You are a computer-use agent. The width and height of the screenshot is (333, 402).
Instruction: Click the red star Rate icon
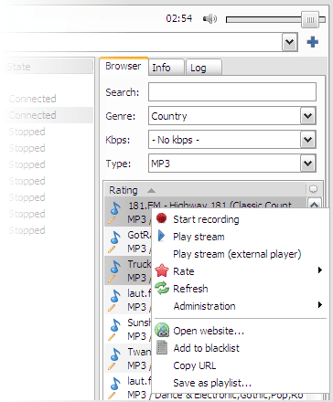point(162,270)
